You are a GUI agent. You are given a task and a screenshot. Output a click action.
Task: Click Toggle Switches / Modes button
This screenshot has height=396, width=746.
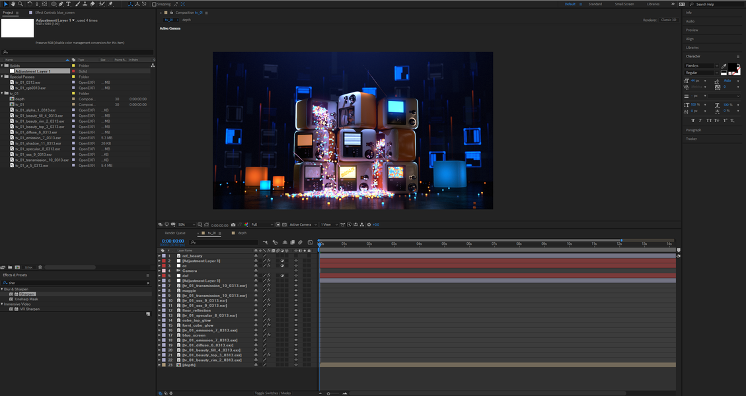273,393
